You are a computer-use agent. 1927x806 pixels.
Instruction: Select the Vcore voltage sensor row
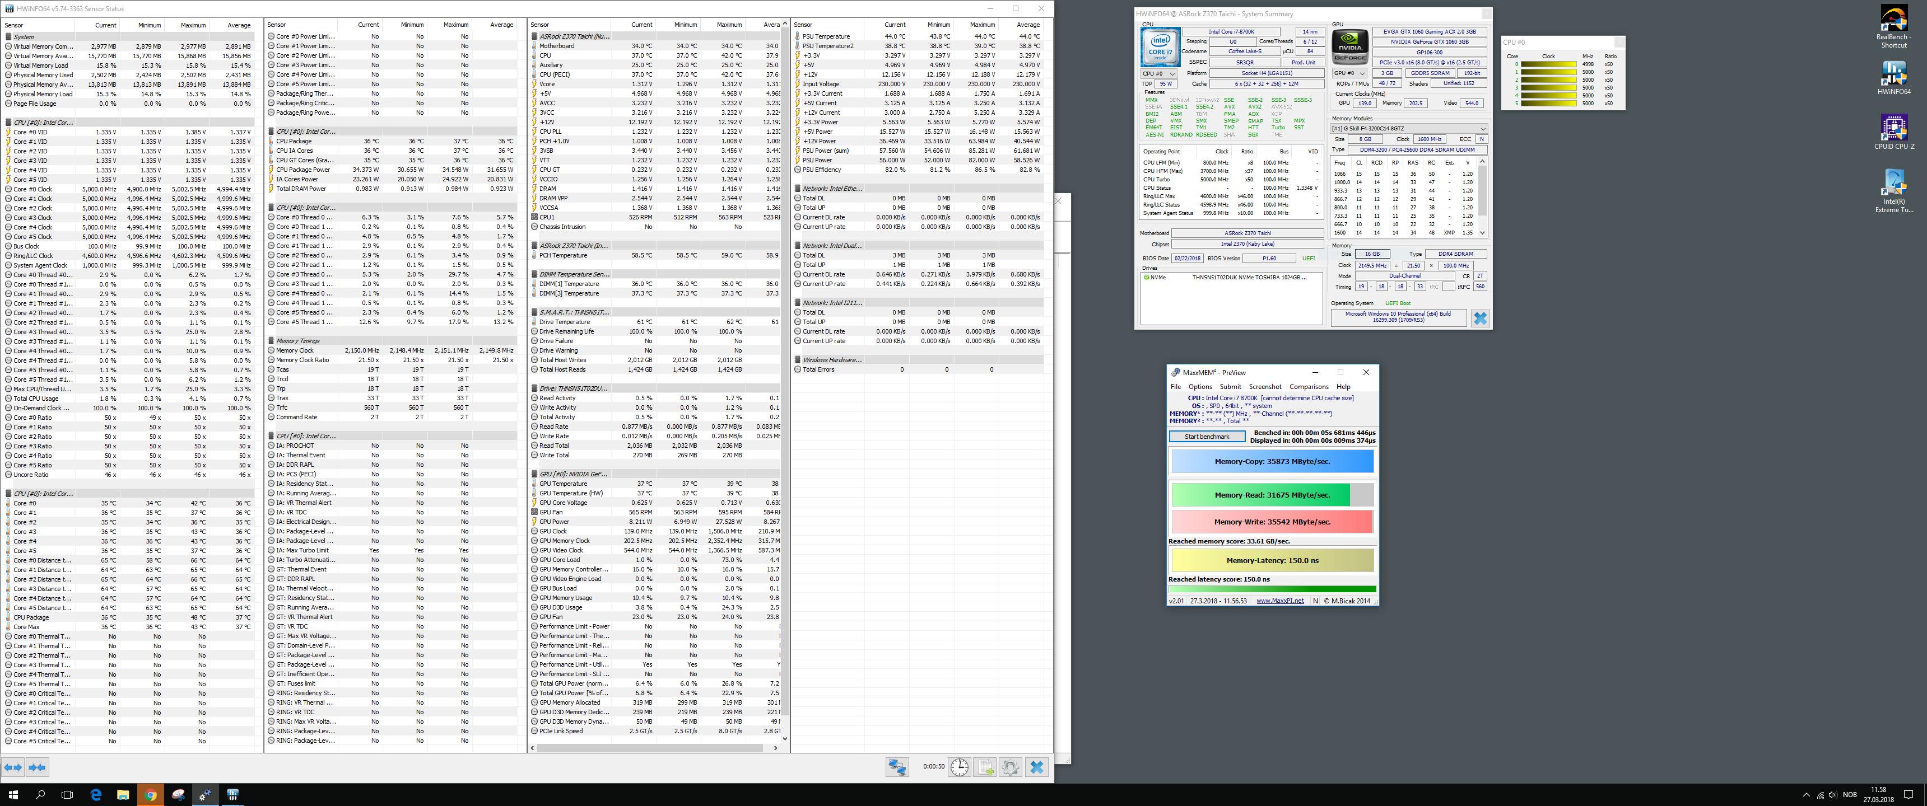tap(656, 84)
